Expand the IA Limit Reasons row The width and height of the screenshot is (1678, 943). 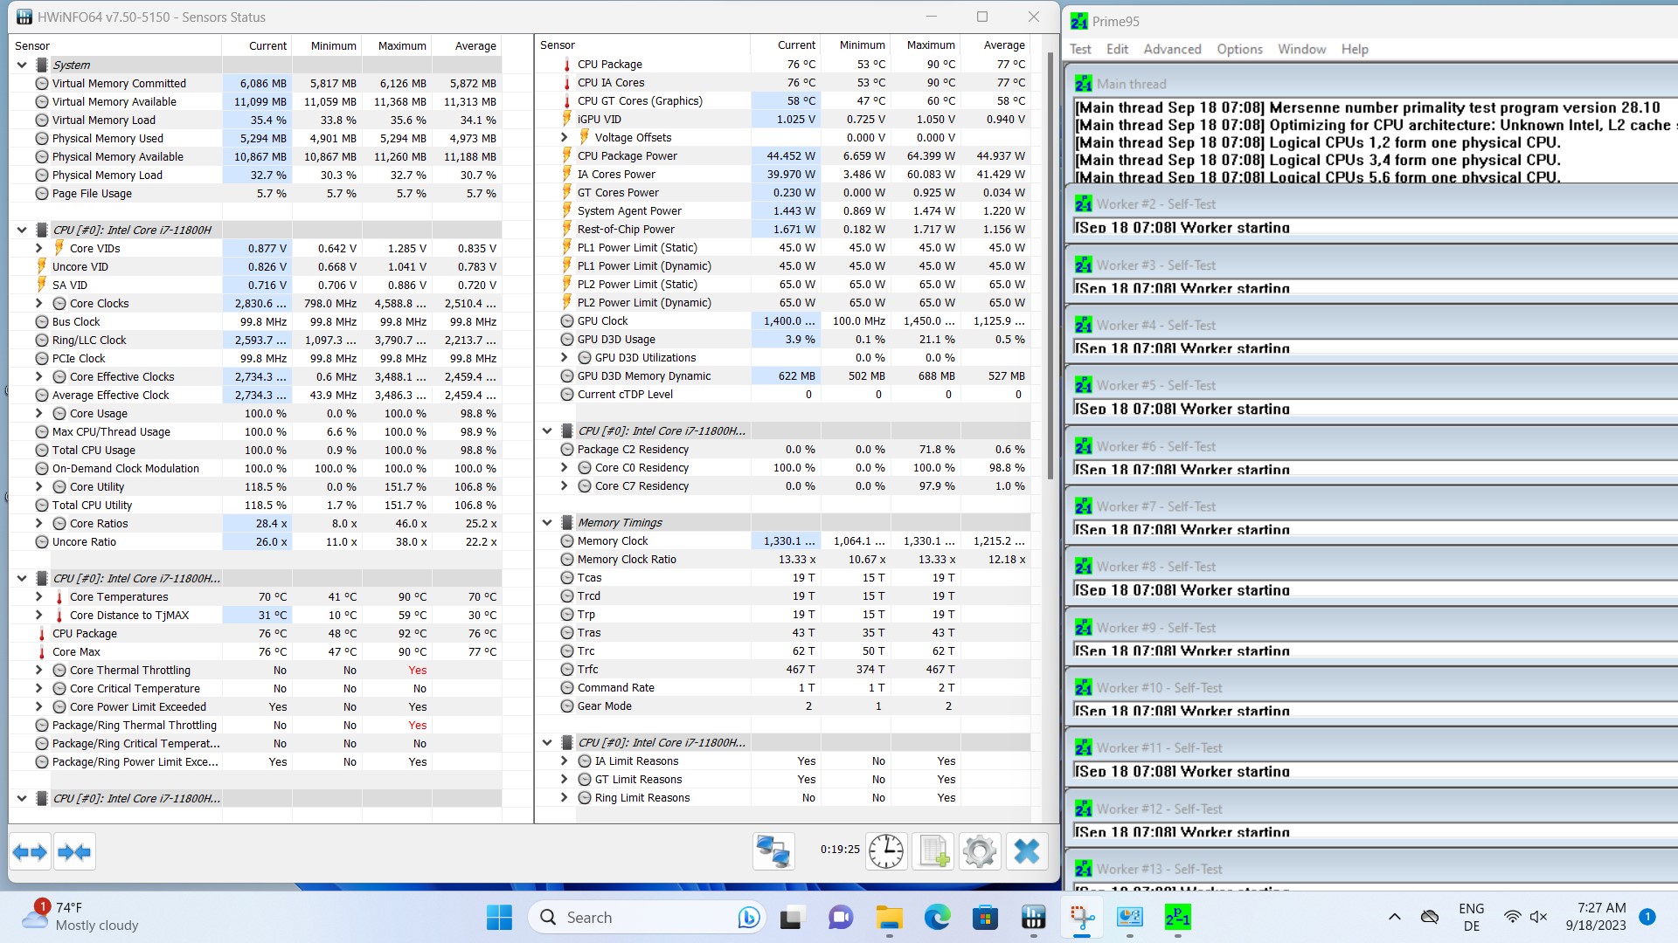point(565,761)
